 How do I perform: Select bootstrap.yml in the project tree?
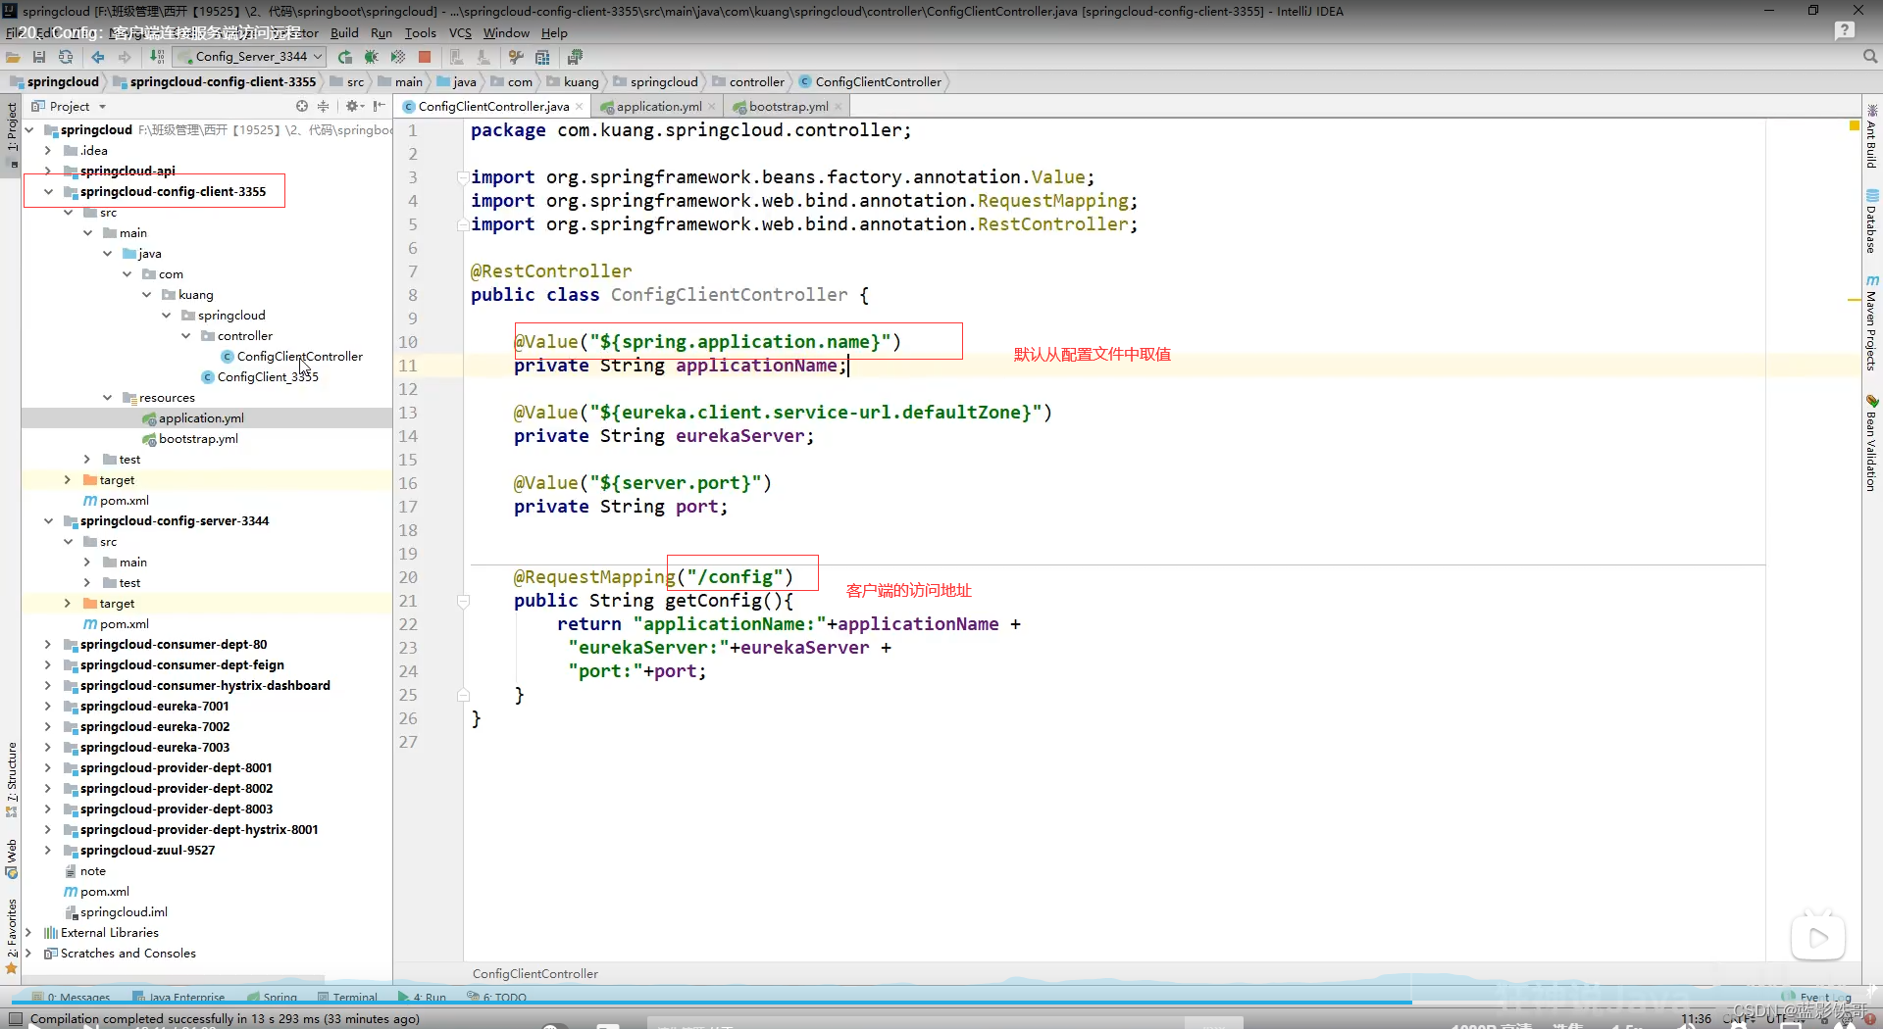[x=198, y=439]
